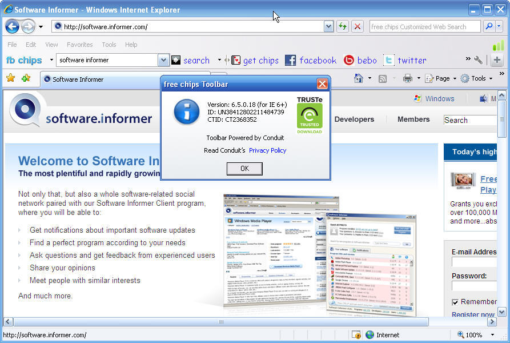Click the horizontal scrollbar thumb
Viewport: 510px width, 343px height.
click(x=220, y=322)
